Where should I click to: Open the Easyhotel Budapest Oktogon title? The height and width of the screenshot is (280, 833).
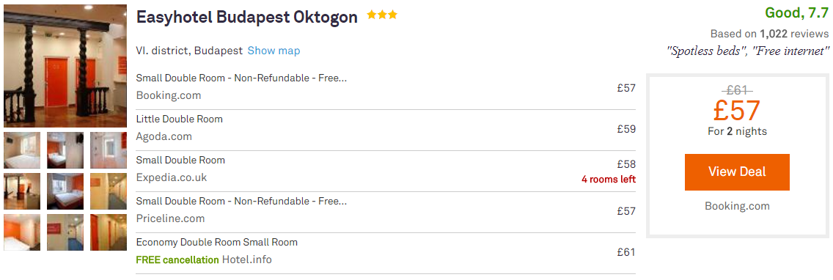point(247,17)
